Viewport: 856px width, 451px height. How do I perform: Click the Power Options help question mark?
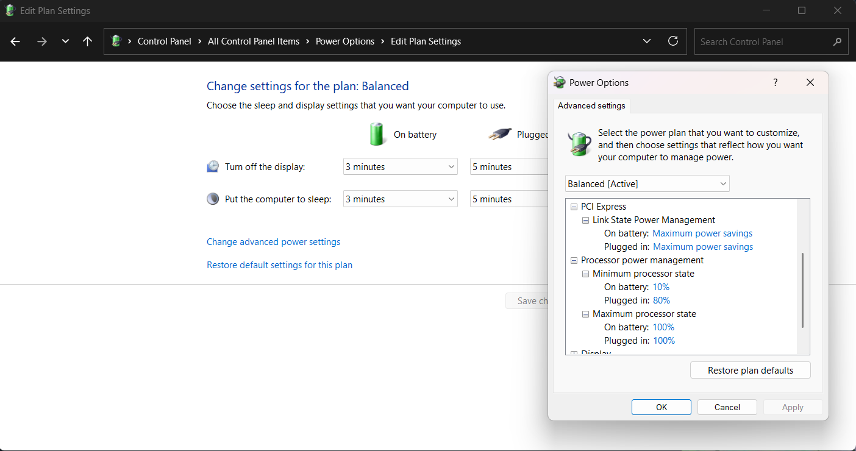pyautogui.click(x=776, y=83)
